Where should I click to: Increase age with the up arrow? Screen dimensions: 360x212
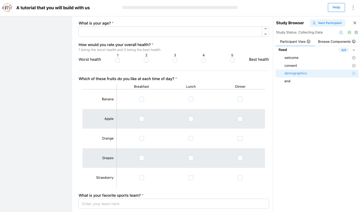coord(266,29)
